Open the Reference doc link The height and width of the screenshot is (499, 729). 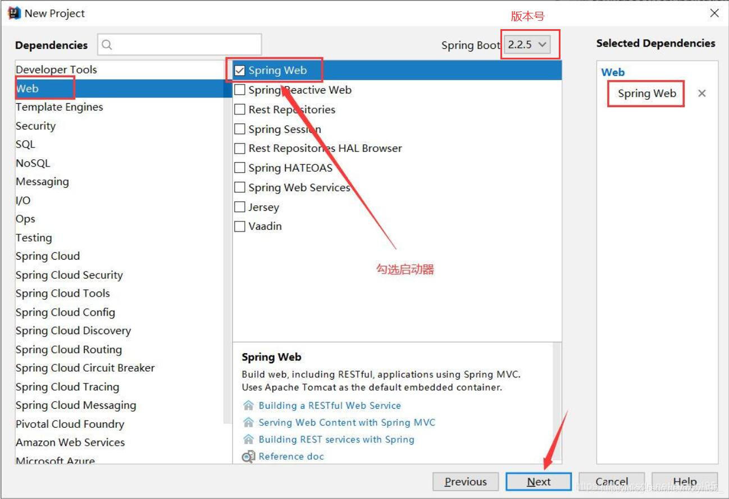(x=291, y=456)
